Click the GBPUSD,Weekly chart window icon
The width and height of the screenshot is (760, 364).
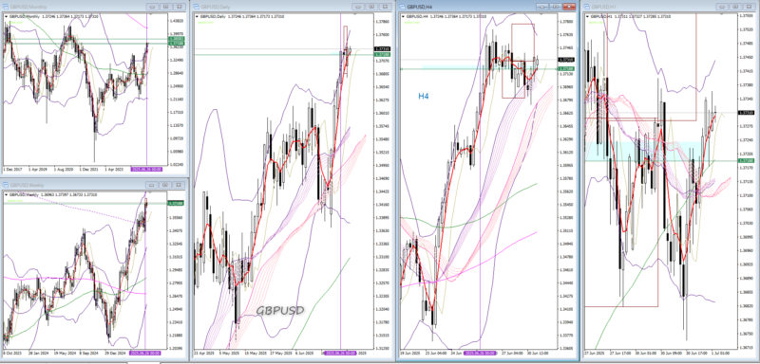[6, 185]
